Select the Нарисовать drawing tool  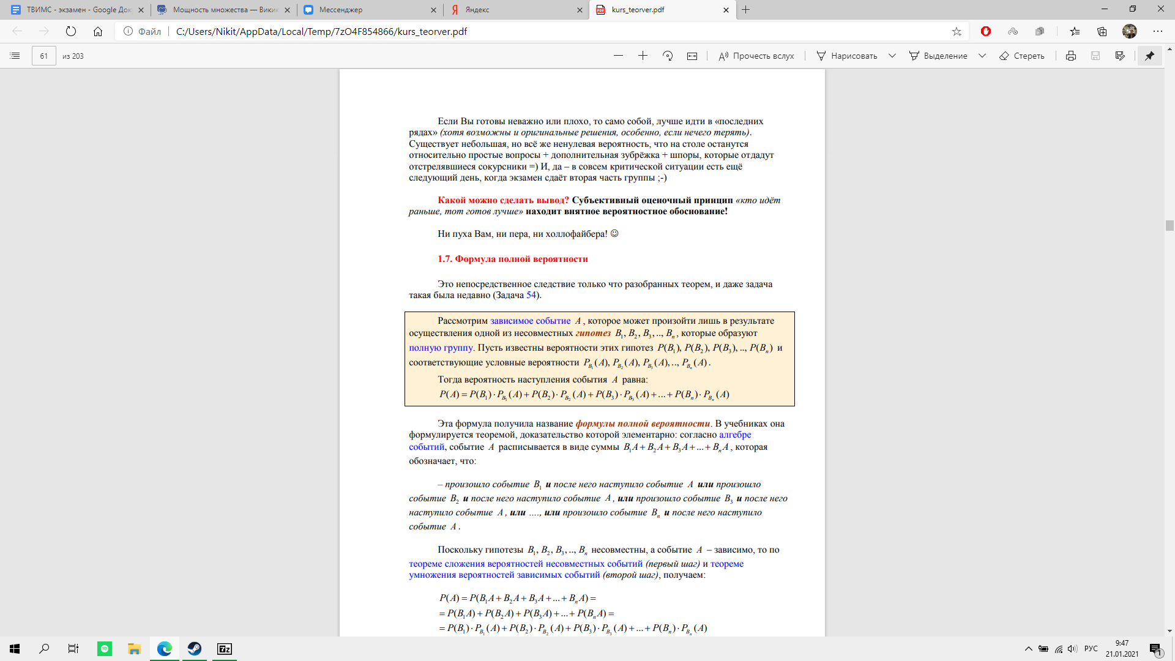(x=847, y=56)
